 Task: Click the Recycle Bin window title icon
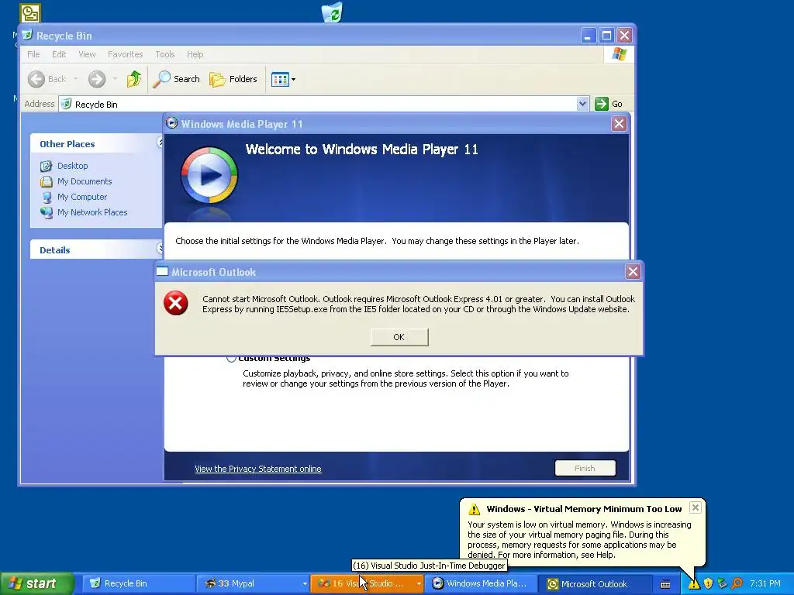tap(27, 36)
